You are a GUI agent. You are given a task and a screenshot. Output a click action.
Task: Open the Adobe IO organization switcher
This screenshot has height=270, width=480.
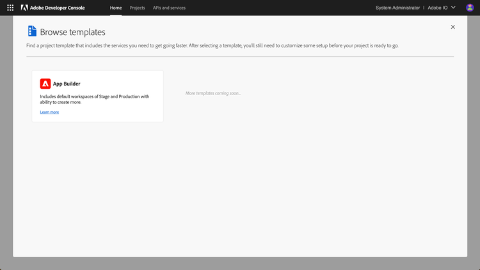tap(438, 8)
